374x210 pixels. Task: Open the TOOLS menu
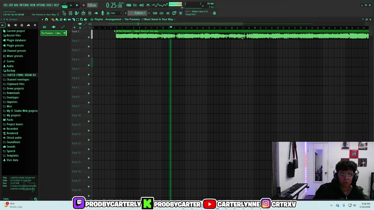point(49,5)
